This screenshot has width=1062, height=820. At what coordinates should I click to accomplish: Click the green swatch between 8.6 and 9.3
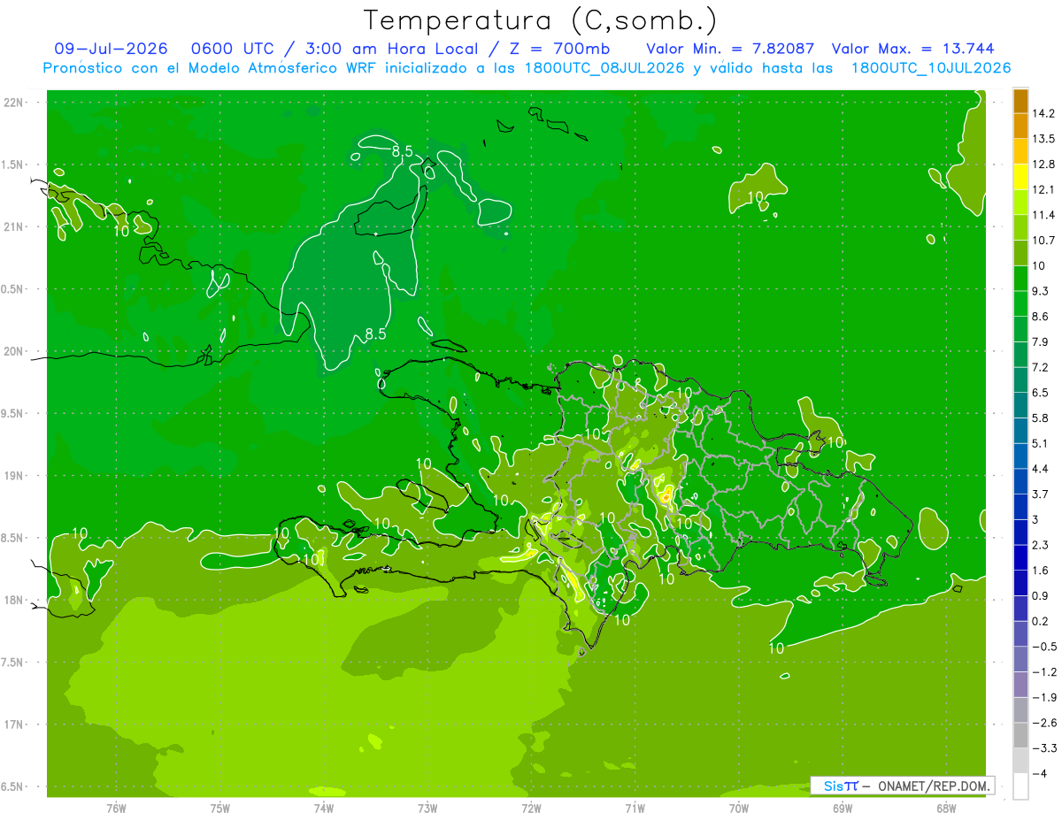[1020, 304]
